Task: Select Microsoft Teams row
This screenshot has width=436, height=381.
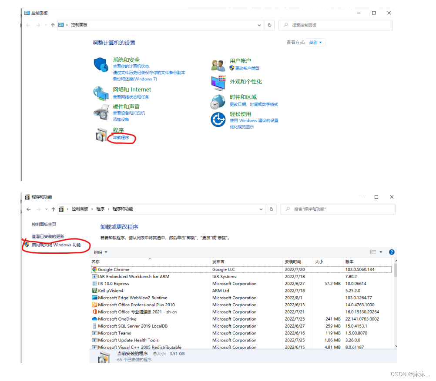Action: point(241,333)
